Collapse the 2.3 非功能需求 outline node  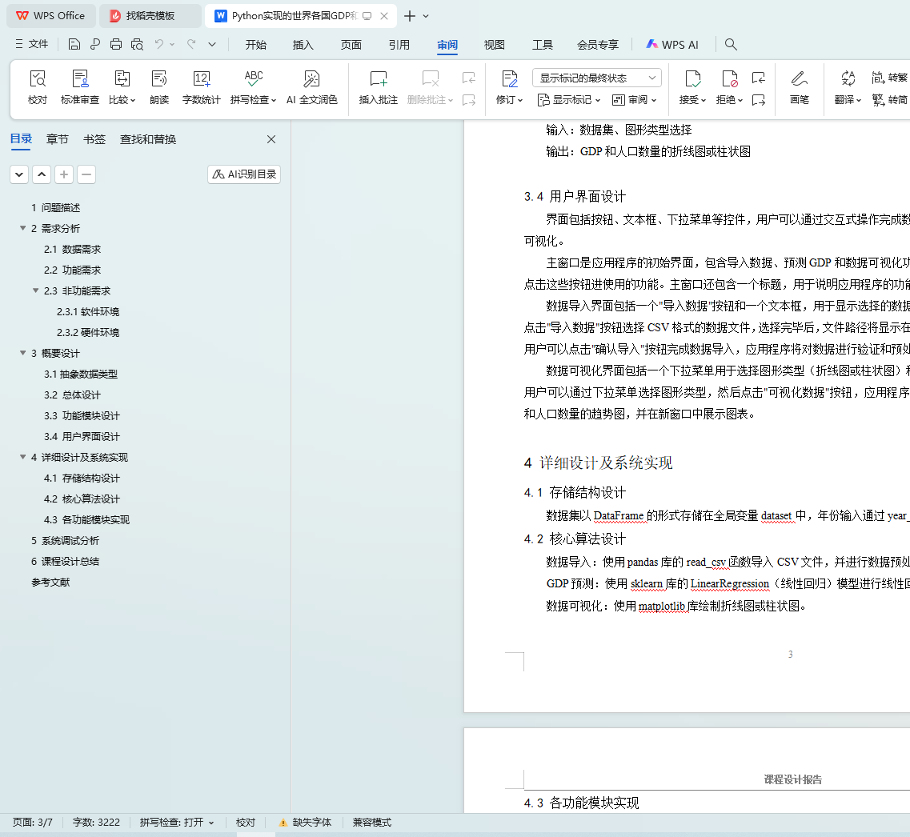point(35,290)
